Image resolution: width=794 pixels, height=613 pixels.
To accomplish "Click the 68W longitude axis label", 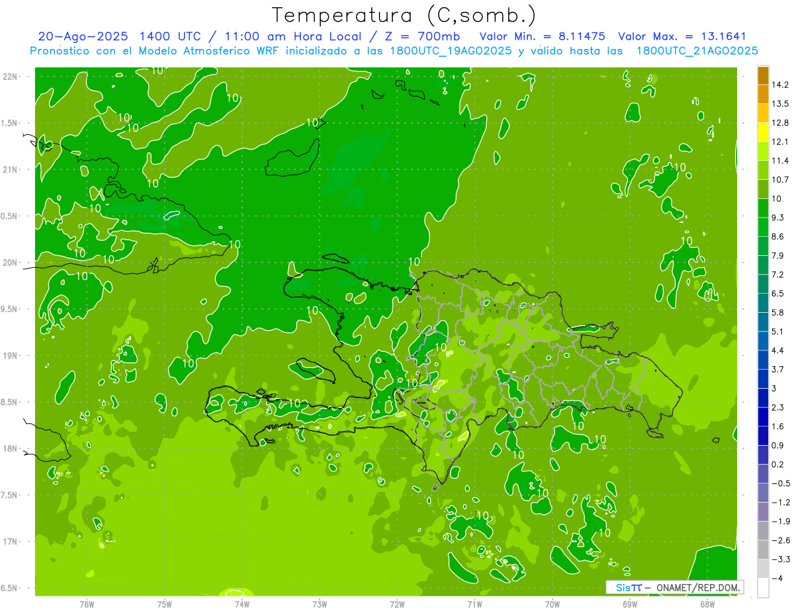I will (707, 604).
